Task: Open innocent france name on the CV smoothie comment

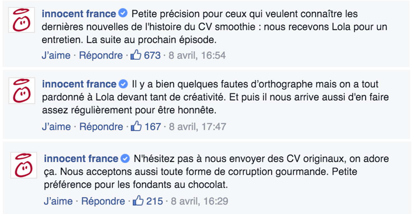Action: [79, 13]
